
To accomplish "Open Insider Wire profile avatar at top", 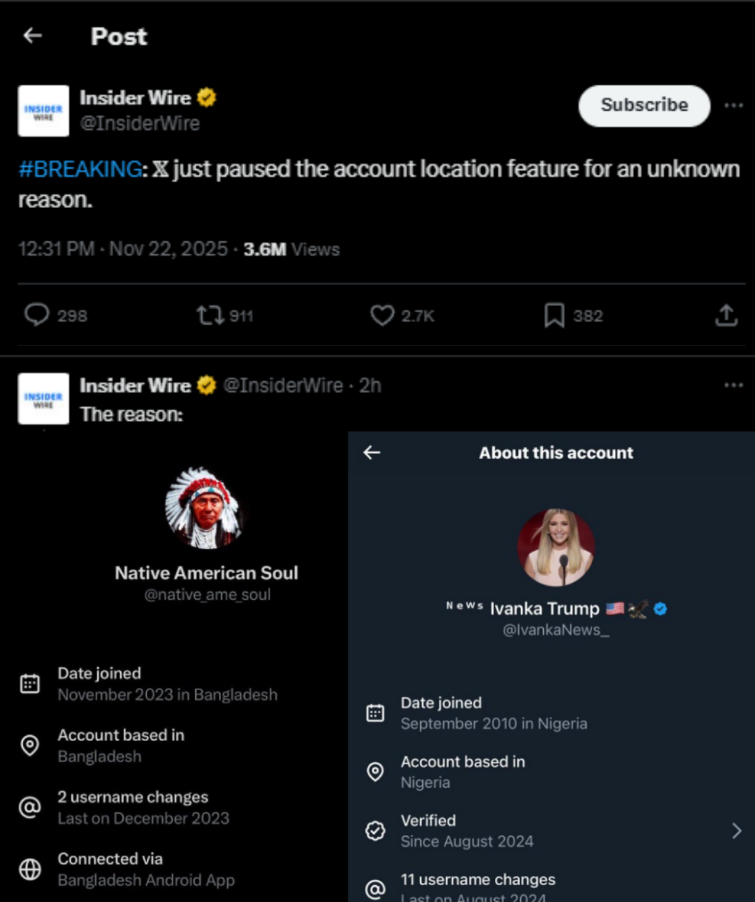I will pyautogui.click(x=43, y=111).
